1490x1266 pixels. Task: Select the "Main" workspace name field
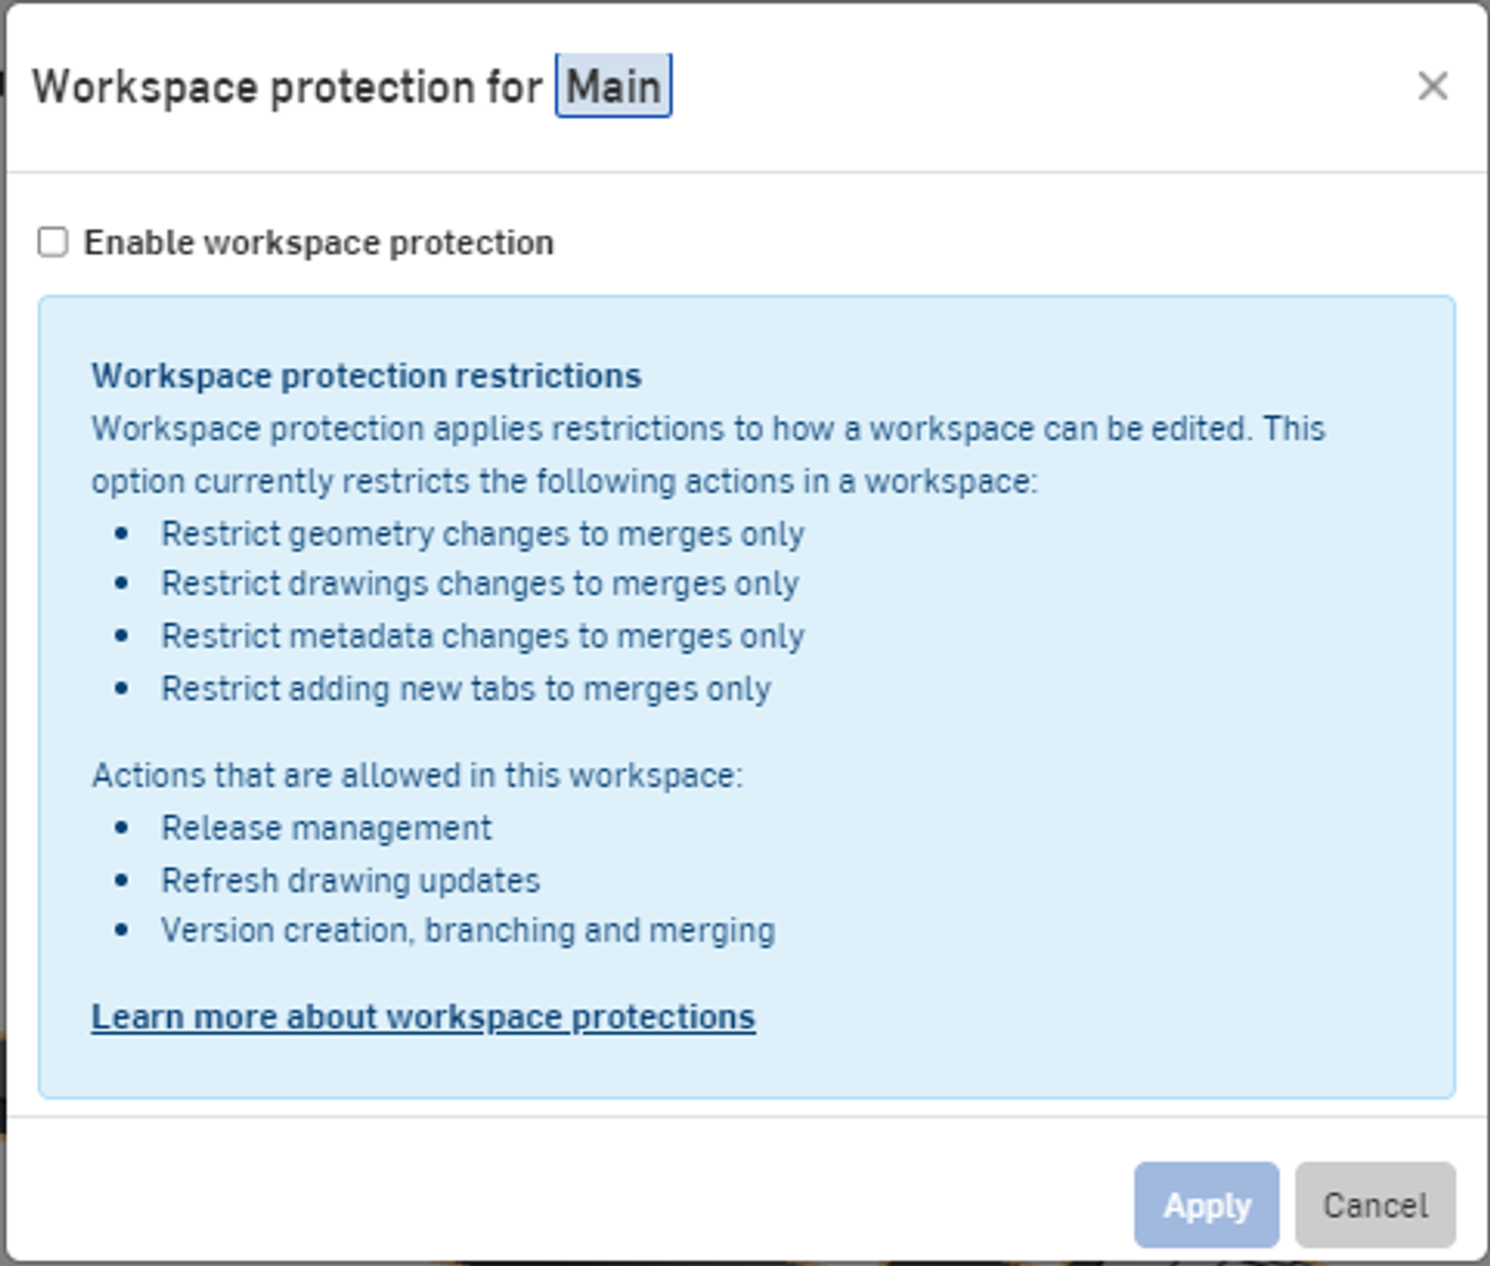pos(615,87)
